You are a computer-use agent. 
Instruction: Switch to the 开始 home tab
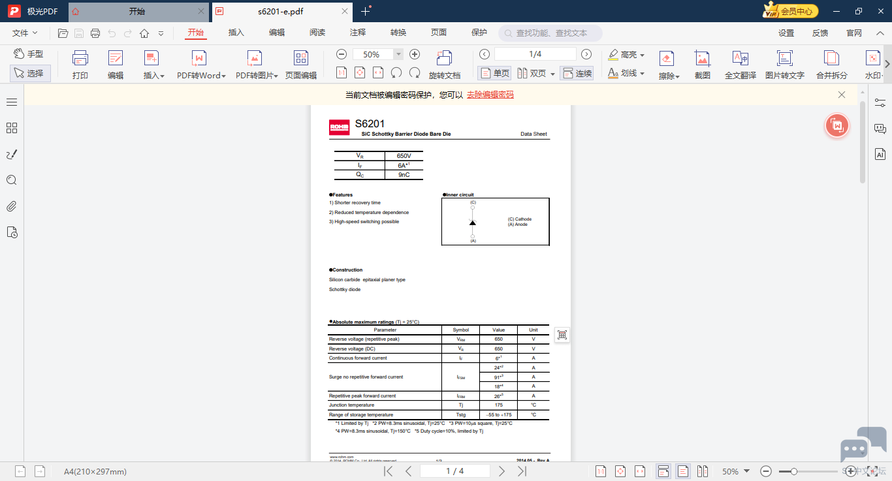click(x=137, y=11)
